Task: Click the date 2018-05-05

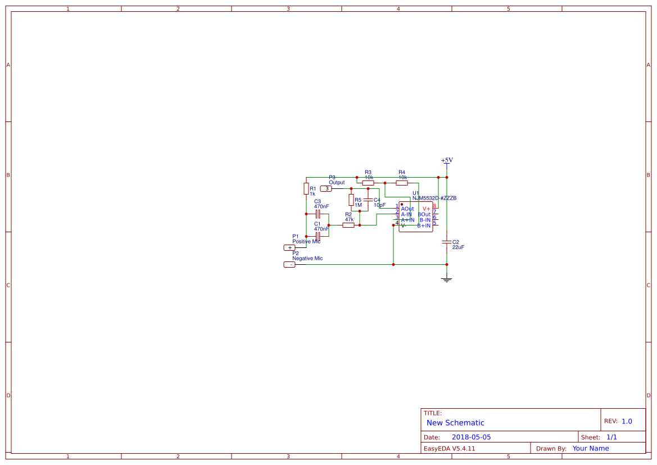Action: click(472, 437)
